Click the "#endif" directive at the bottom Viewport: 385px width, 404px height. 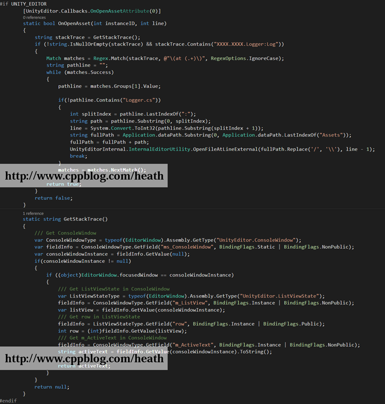8,401
